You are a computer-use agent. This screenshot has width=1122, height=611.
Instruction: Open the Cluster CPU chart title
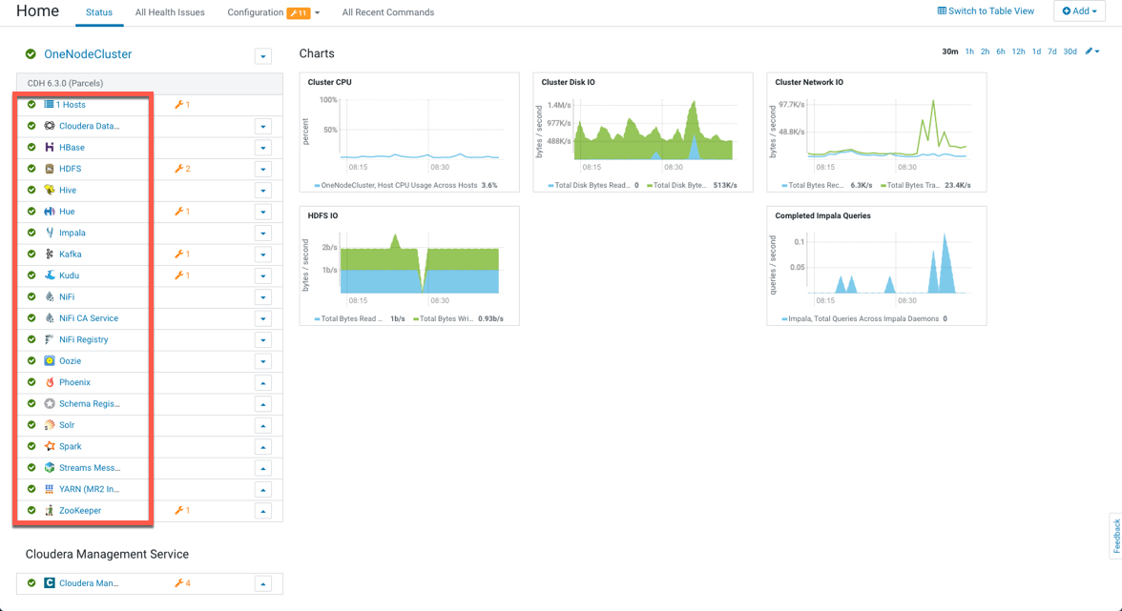tap(329, 82)
